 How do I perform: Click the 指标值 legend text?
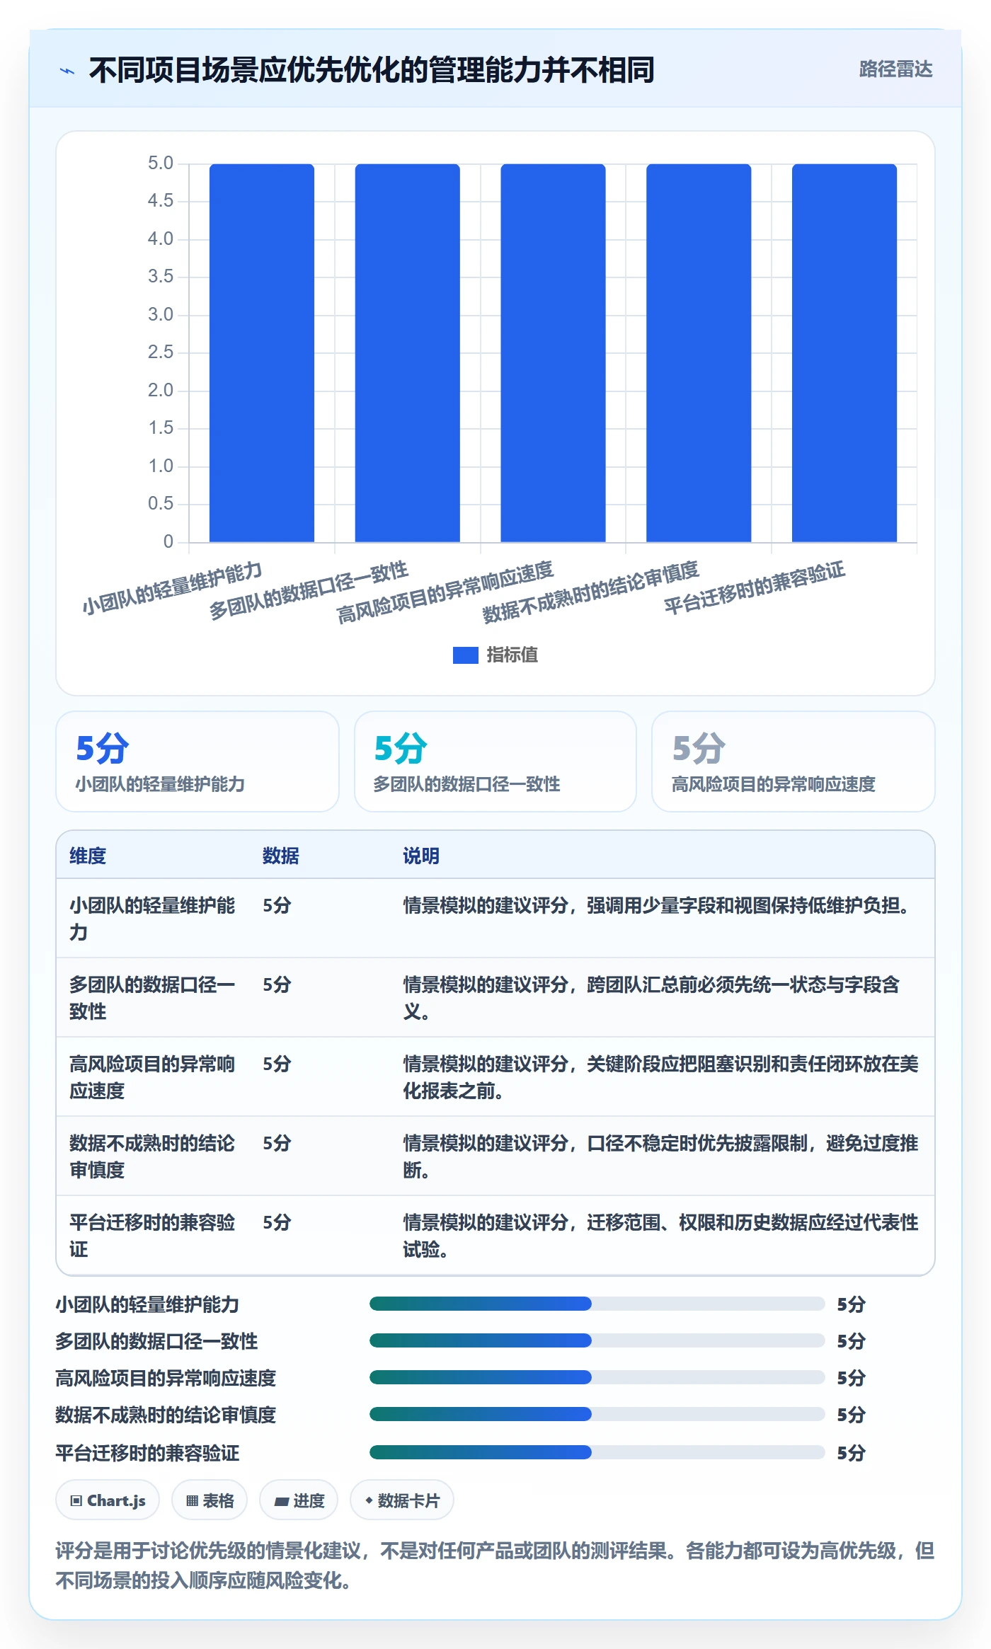tap(512, 655)
